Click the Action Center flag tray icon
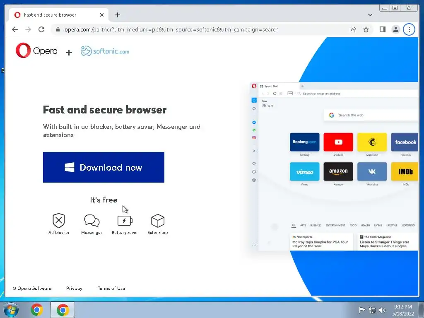 click(361, 310)
